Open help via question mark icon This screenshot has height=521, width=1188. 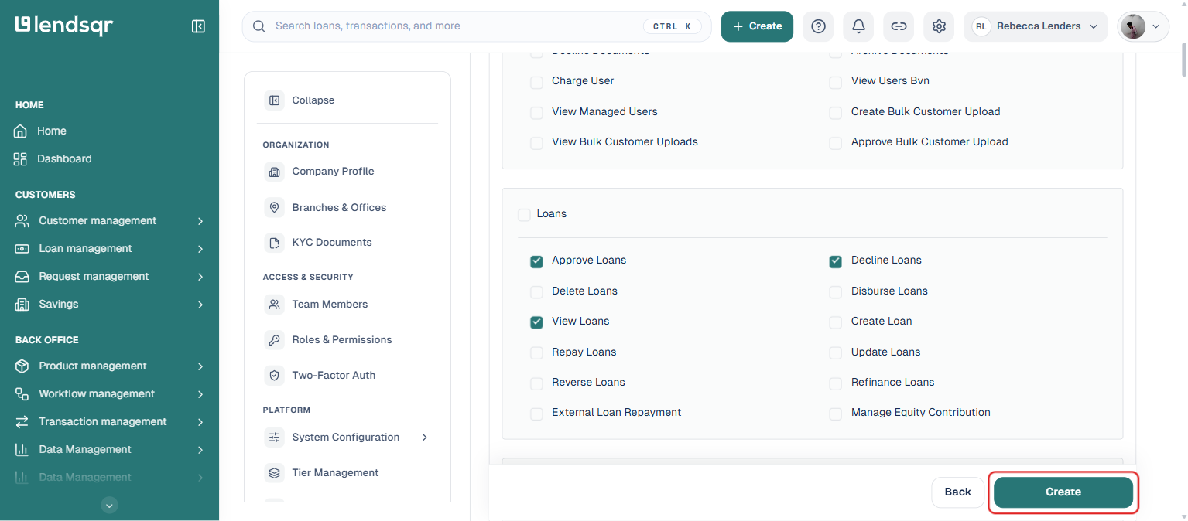tap(818, 26)
